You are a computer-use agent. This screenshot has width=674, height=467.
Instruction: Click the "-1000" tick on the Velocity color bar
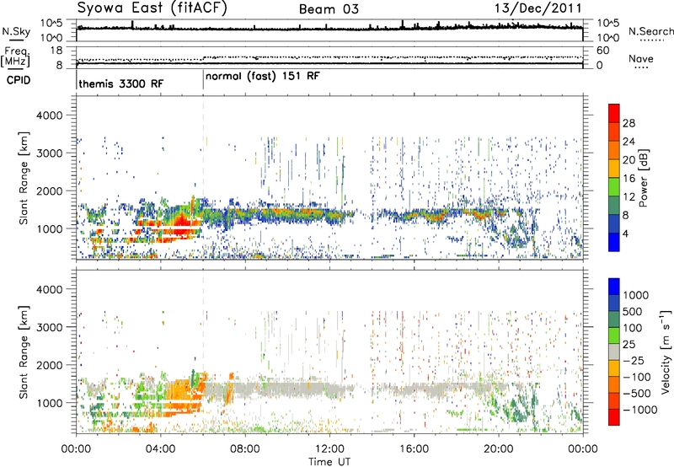[640, 410]
